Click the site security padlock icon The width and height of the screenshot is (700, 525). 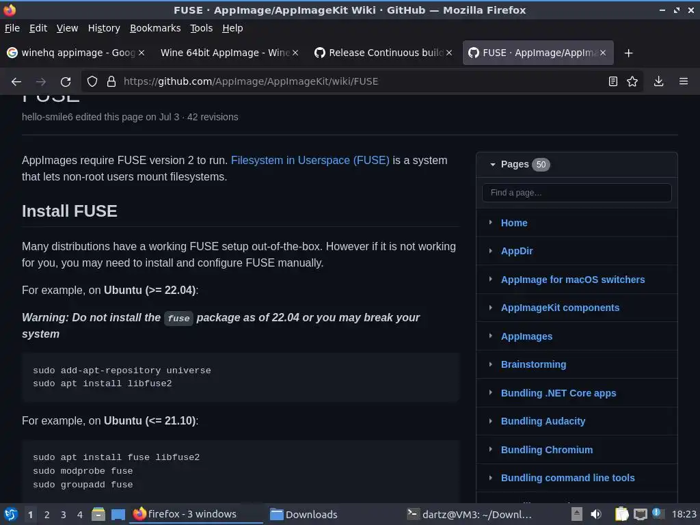click(111, 81)
